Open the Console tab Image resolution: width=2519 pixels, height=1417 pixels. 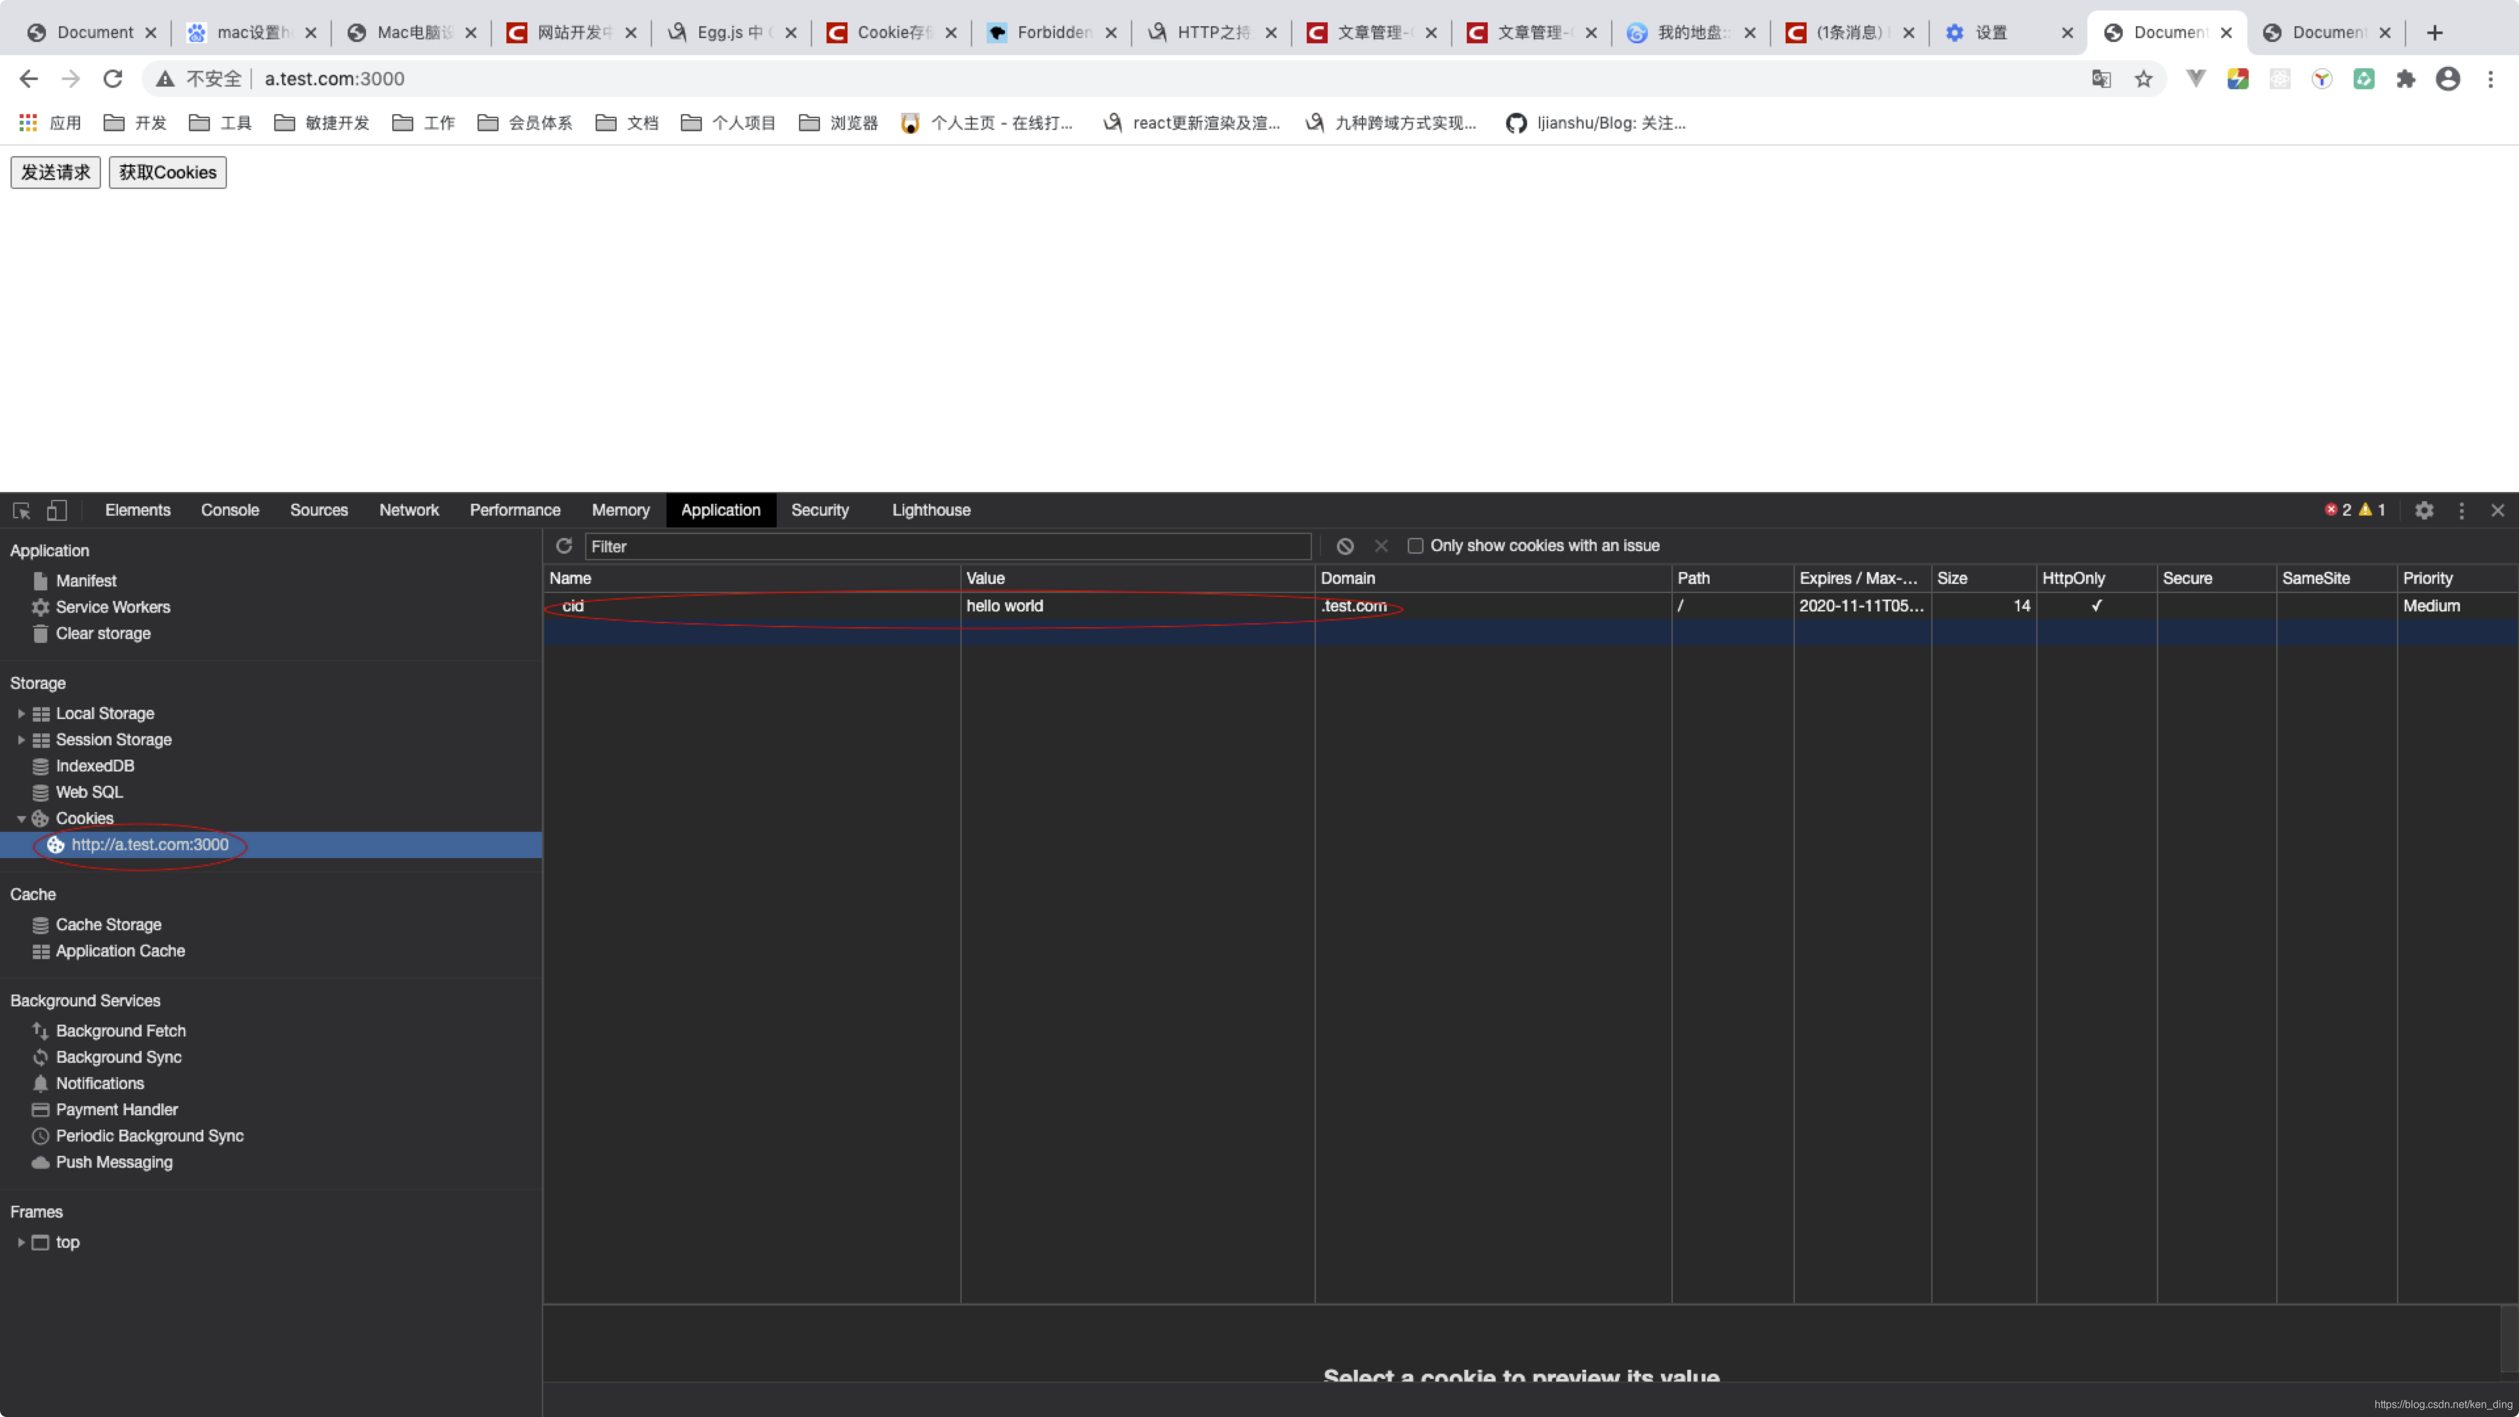(230, 510)
